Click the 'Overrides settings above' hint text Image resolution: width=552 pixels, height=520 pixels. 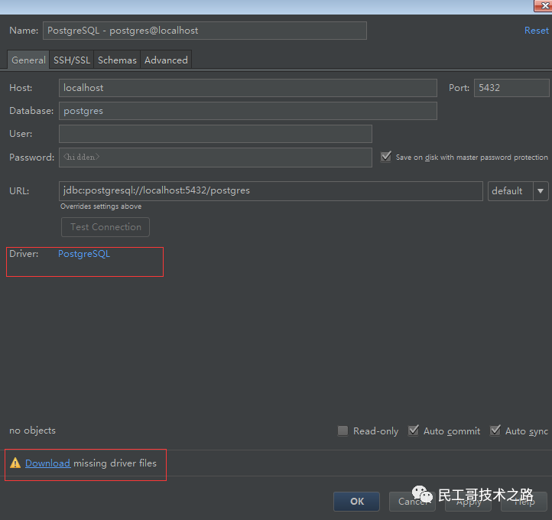pyautogui.click(x=101, y=206)
